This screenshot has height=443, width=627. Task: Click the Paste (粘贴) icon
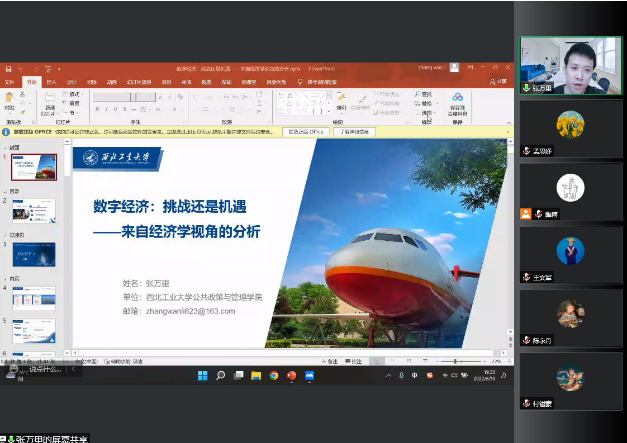pos(9,101)
